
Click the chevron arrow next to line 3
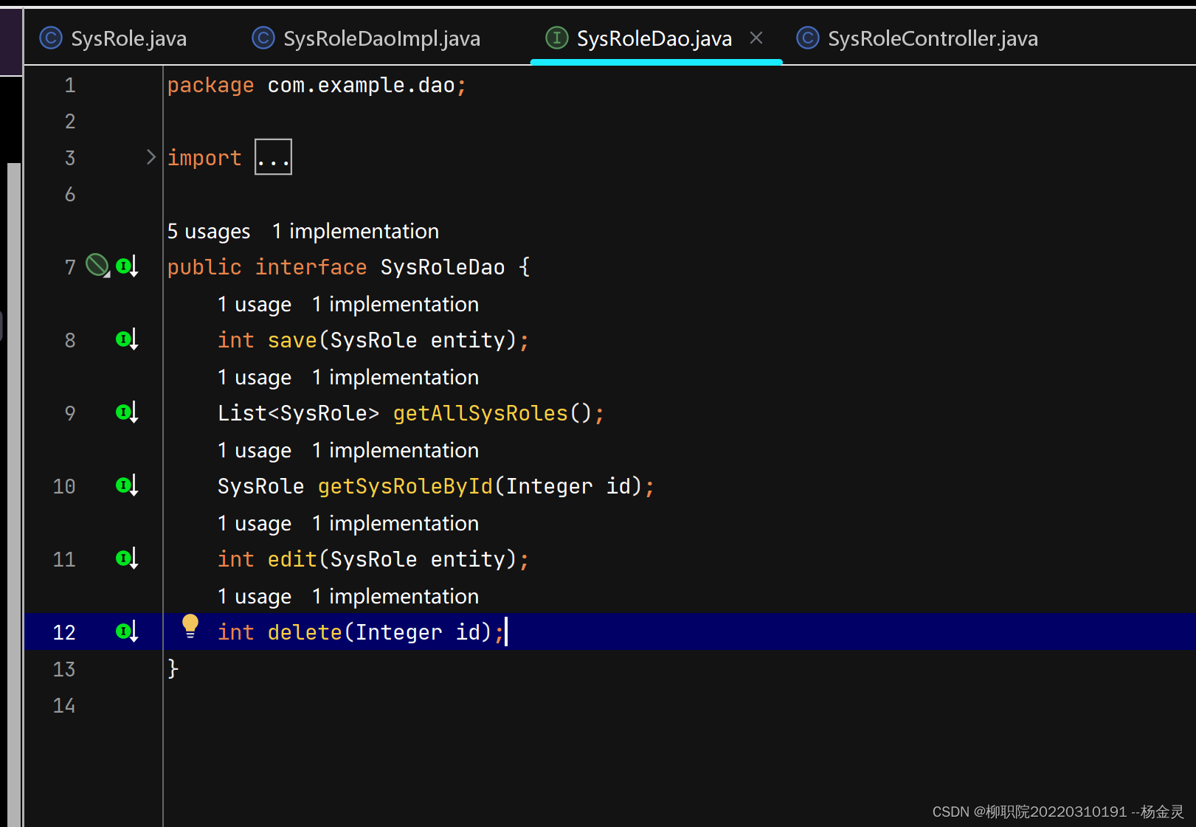(x=151, y=156)
